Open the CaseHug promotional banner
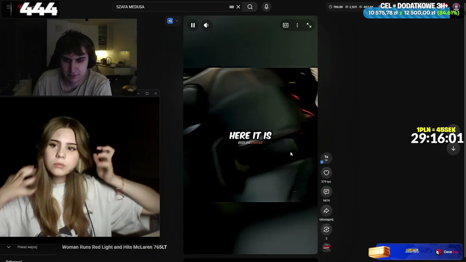Image resolution: width=466 pixels, height=262 pixels. (x=415, y=252)
